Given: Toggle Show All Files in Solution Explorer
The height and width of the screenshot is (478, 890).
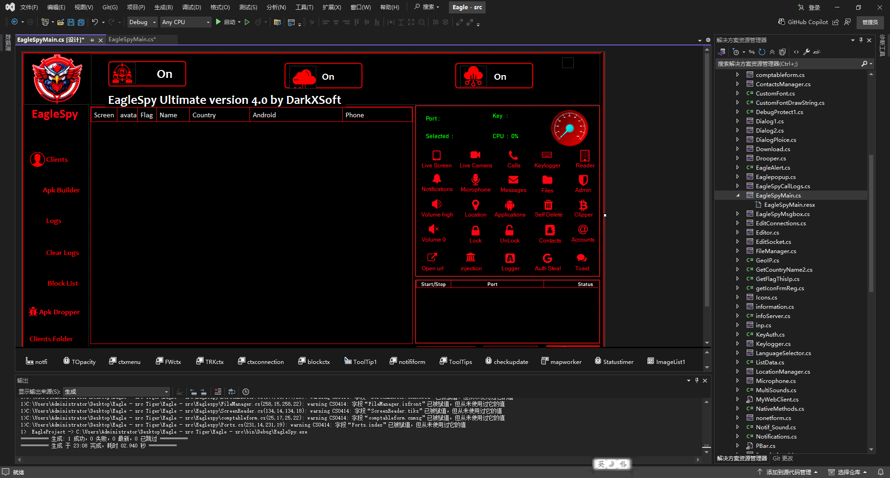Looking at the screenshot, I should point(782,52).
